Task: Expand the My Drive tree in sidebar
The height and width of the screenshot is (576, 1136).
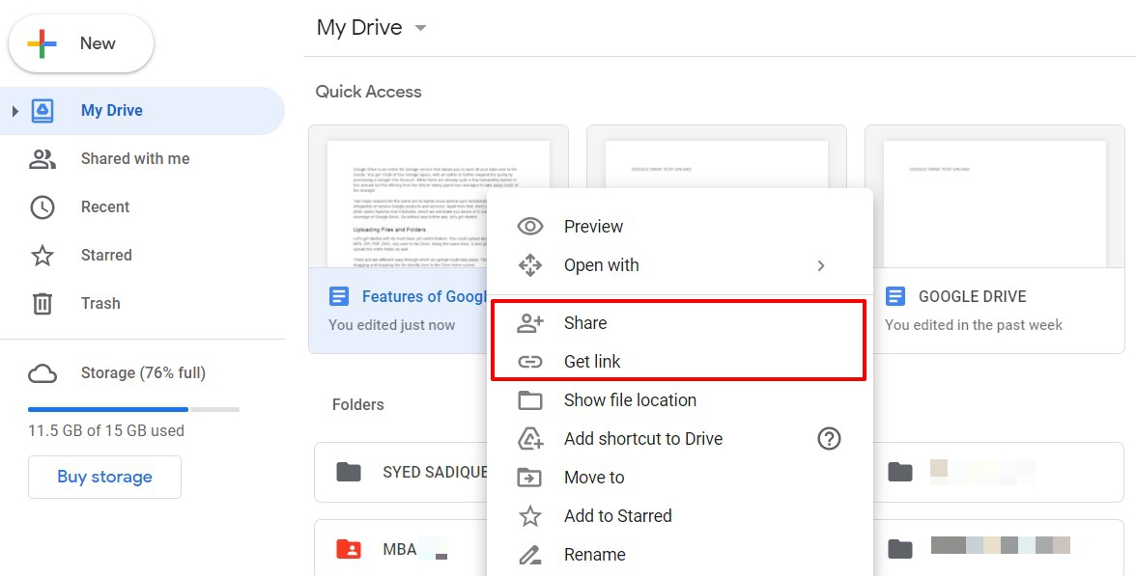Action: tap(14, 112)
